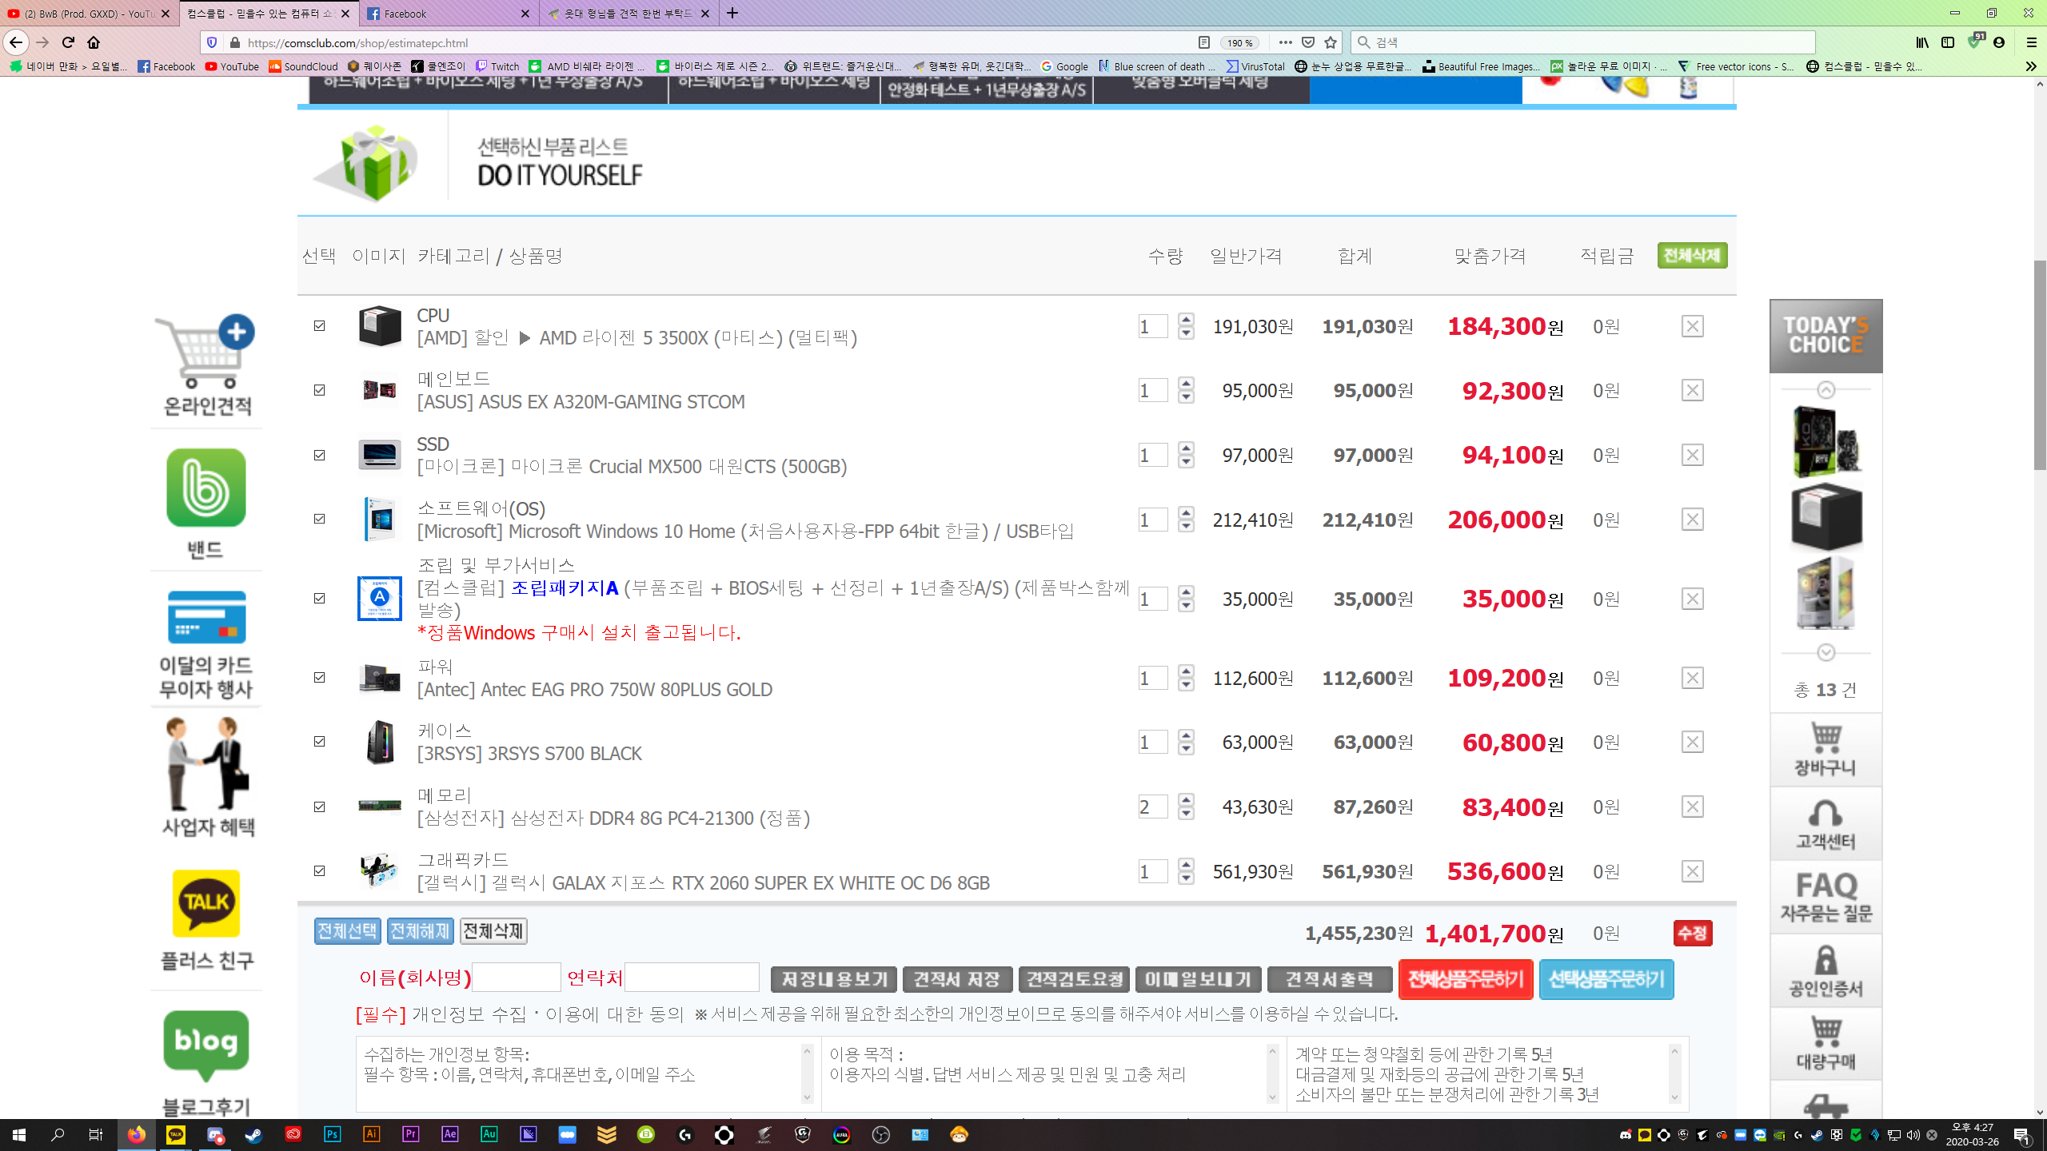This screenshot has width=2047, height=1151.
Task: Increase memory quantity with up arrow
Action: point(1186,800)
